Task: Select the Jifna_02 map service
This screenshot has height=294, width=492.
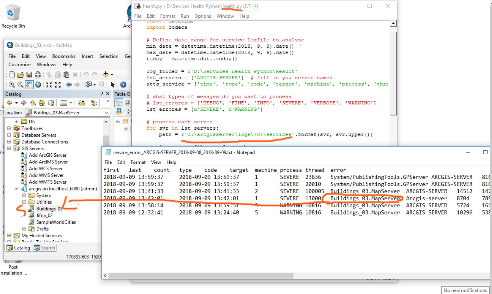Action: [x=44, y=215]
